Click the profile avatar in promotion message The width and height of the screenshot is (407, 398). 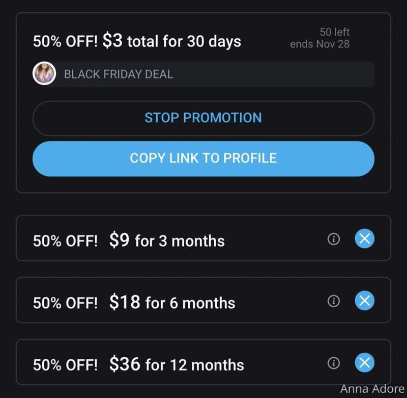pyautogui.click(x=44, y=73)
